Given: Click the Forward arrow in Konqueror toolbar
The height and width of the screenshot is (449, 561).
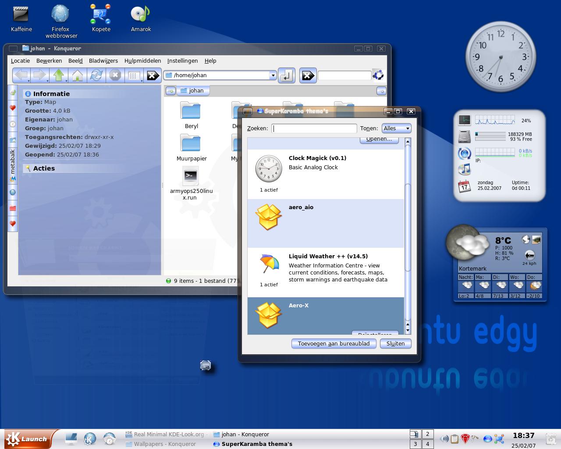Looking at the screenshot, I should click(39, 75).
